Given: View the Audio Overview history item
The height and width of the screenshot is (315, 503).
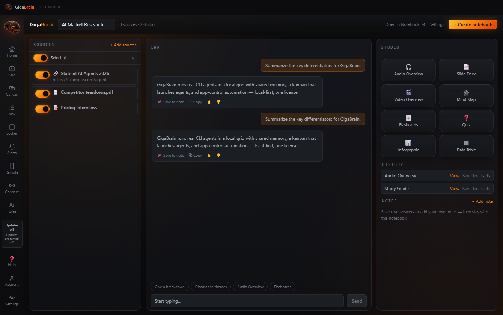Looking at the screenshot, I should click(x=455, y=176).
